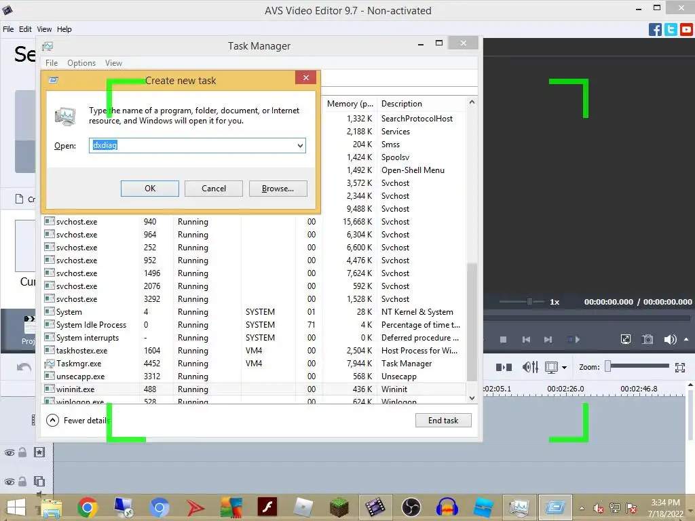Select the Taskmgr.exe process row
This screenshot has width=695, height=521.
pos(255,364)
